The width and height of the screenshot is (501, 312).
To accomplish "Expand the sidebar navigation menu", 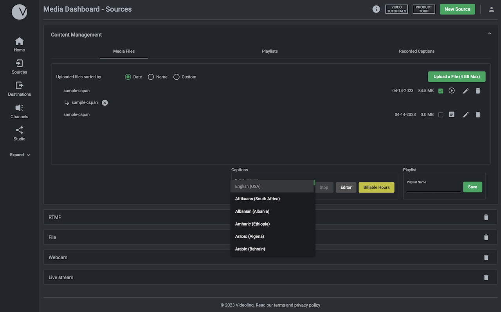I will pyautogui.click(x=19, y=155).
